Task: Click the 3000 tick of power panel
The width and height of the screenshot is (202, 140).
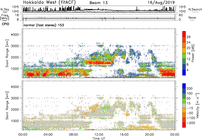Action: [15, 46]
